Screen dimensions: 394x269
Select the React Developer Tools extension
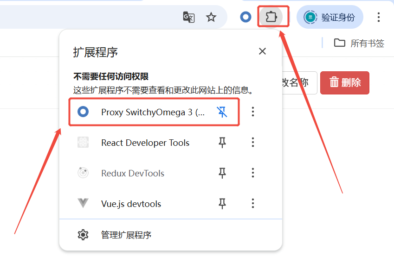(142, 143)
